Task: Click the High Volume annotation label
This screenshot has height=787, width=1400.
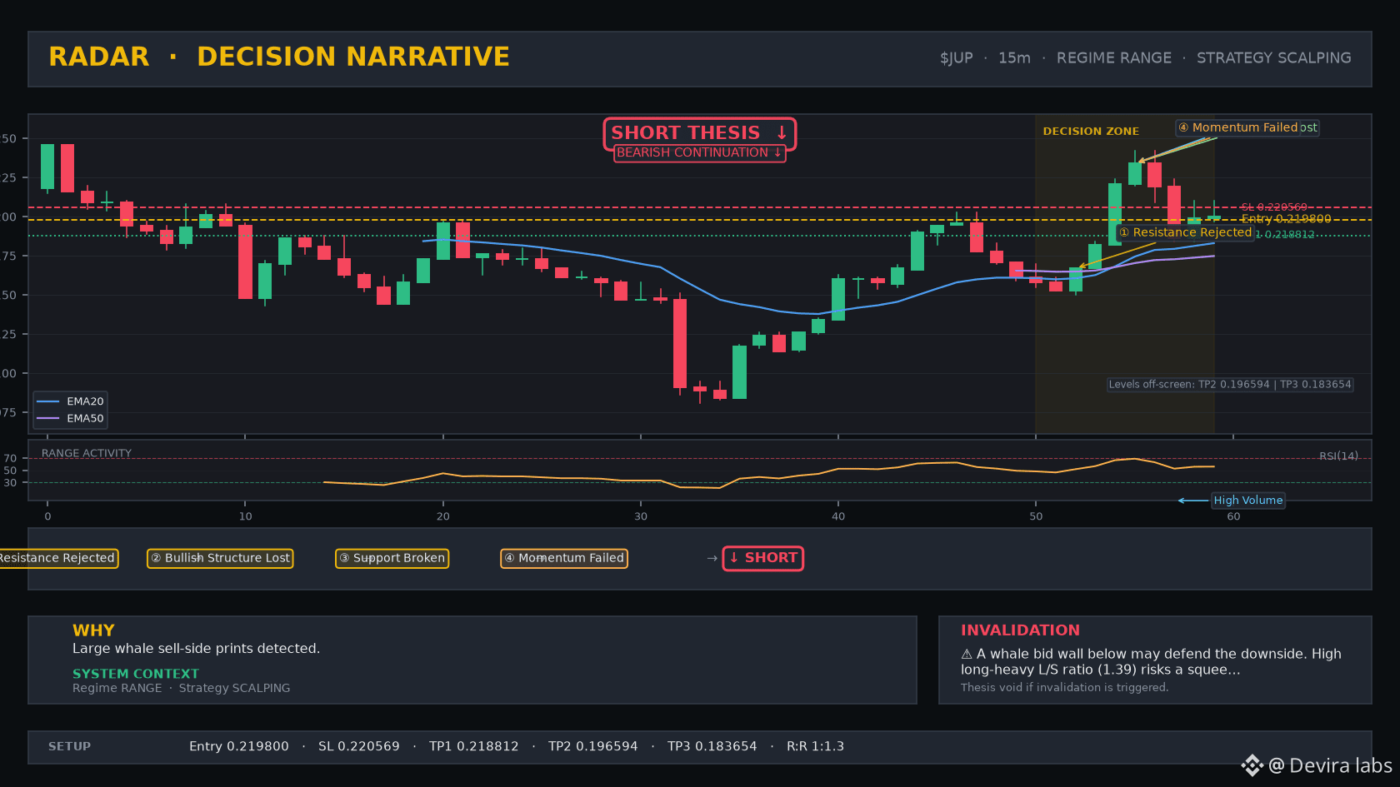Action: point(1247,501)
